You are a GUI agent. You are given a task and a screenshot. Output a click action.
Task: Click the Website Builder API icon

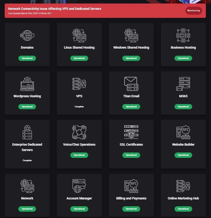point(183,132)
